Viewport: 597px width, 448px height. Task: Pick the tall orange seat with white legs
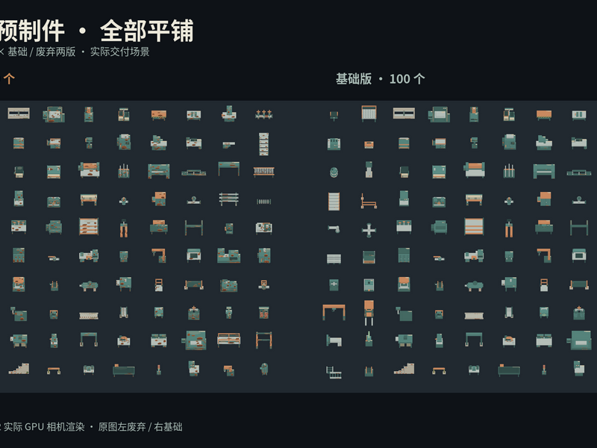pos(369,313)
